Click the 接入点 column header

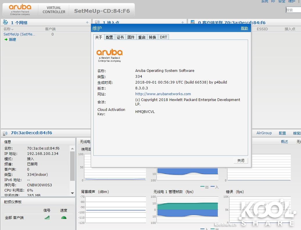(x=290, y=29)
